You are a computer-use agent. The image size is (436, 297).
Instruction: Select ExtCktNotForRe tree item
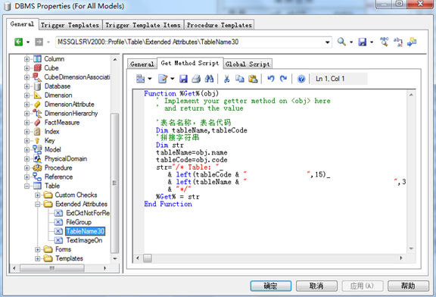pyautogui.click(x=88, y=213)
